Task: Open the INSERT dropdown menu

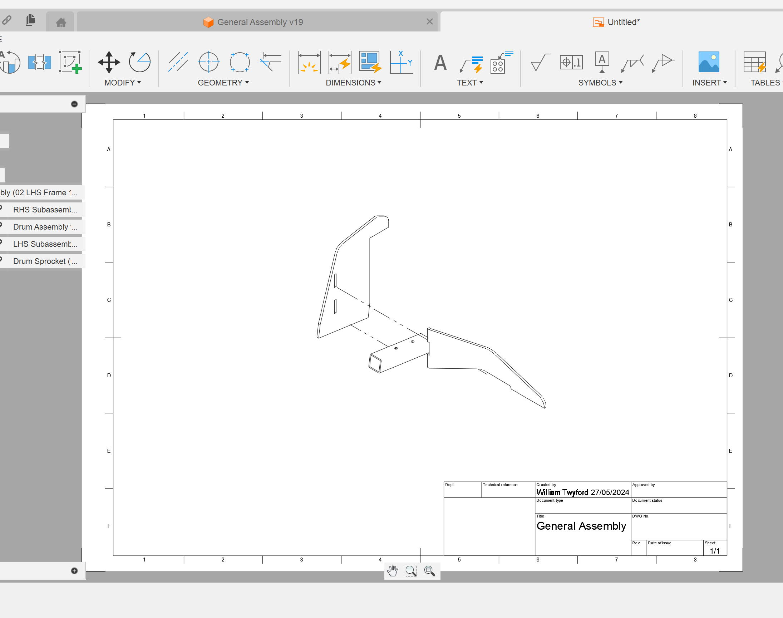Action: 710,83
